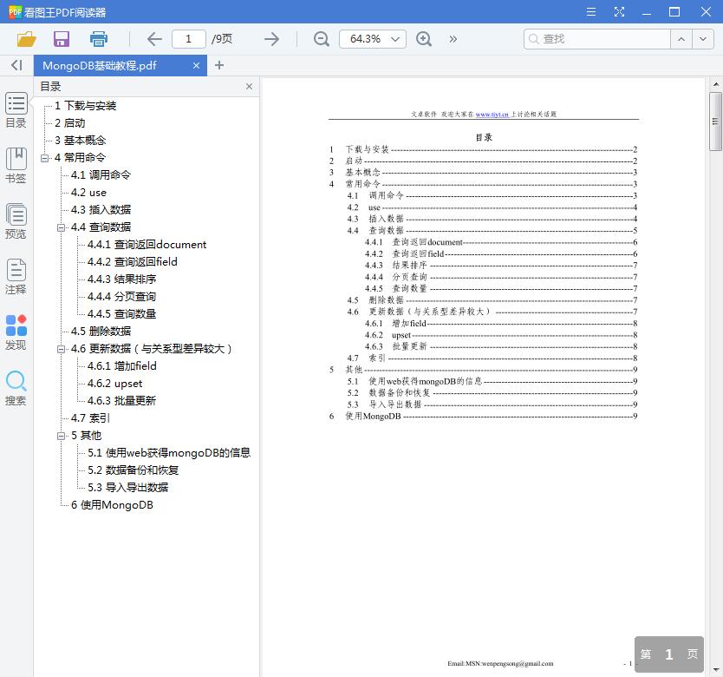Open the 注释 annotations panel
Image resolution: width=723 pixels, height=677 pixels.
click(16, 277)
